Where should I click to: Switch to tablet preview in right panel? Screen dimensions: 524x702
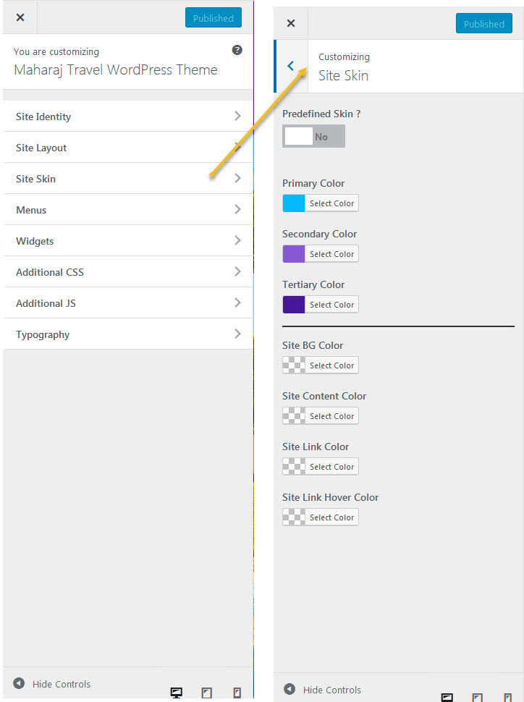(x=478, y=697)
